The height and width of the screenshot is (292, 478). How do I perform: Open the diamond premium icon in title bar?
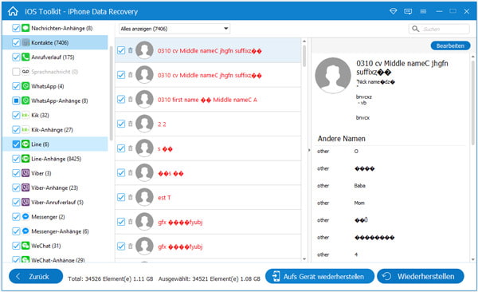point(394,11)
